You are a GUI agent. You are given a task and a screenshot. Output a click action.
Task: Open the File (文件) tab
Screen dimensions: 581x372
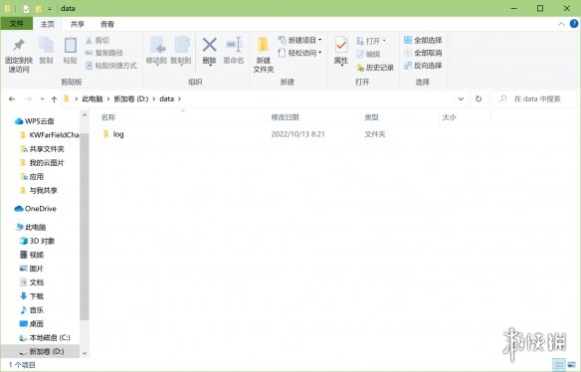click(16, 24)
